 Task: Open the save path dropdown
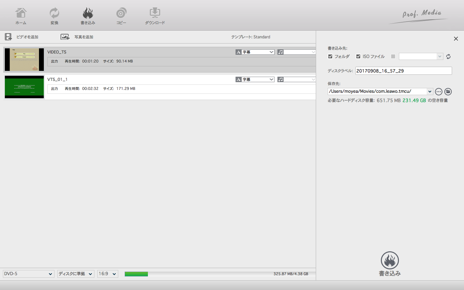coord(430,92)
